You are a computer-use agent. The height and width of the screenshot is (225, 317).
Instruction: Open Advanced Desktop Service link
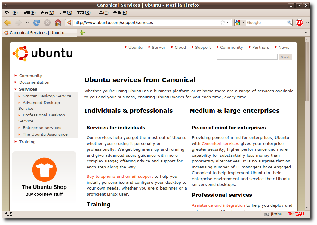pos(39,106)
